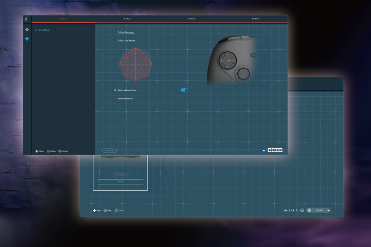The width and height of the screenshot is (371, 247).
Task: Click the octagonal D-pad input graph
Action: pyautogui.click(x=135, y=64)
